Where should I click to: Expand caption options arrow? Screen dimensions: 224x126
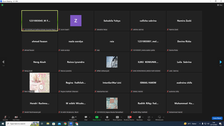[121, 117]
